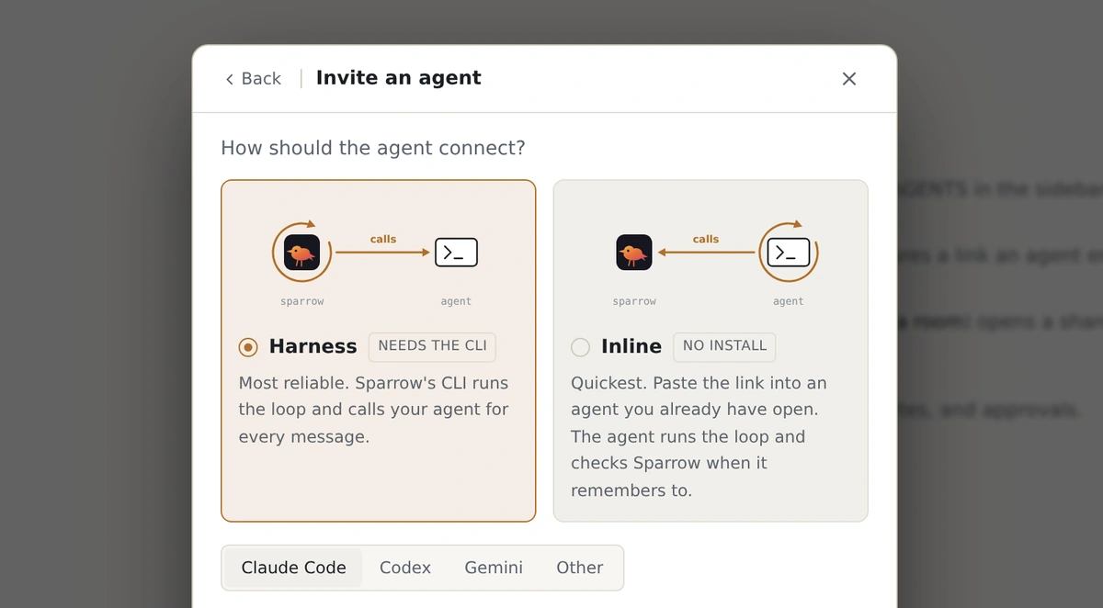Click 'sparrow' caption in the Inline card
1103x608 pixels.
pos(634,301)
